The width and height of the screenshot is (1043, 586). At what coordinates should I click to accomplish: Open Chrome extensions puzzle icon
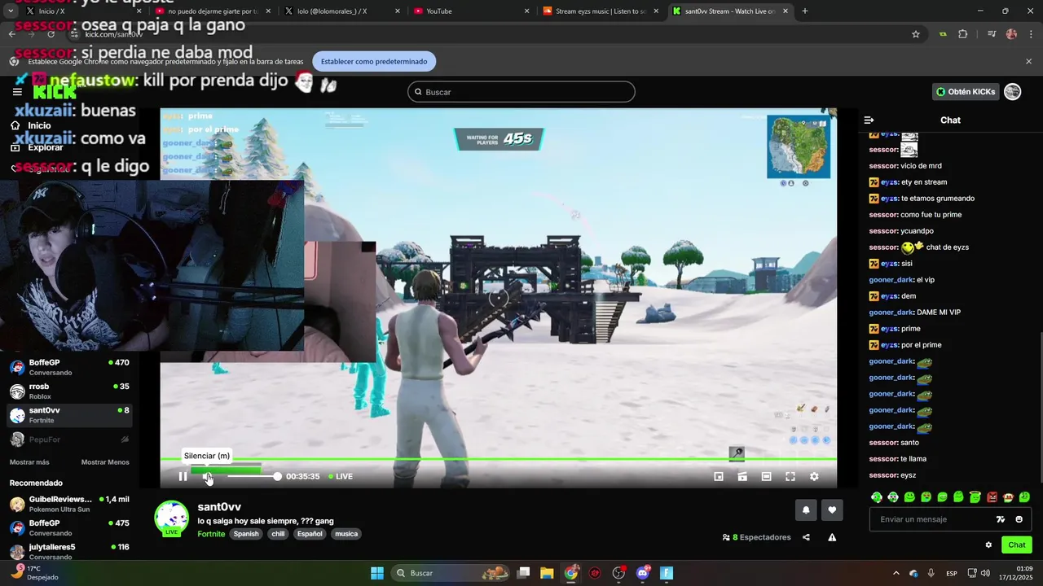963,34
